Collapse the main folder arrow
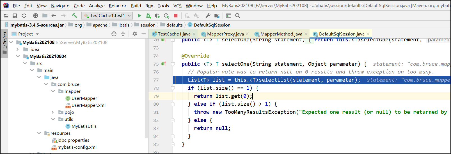The height and width of the screenshot is (154, 451). click(x=32, y=70)
